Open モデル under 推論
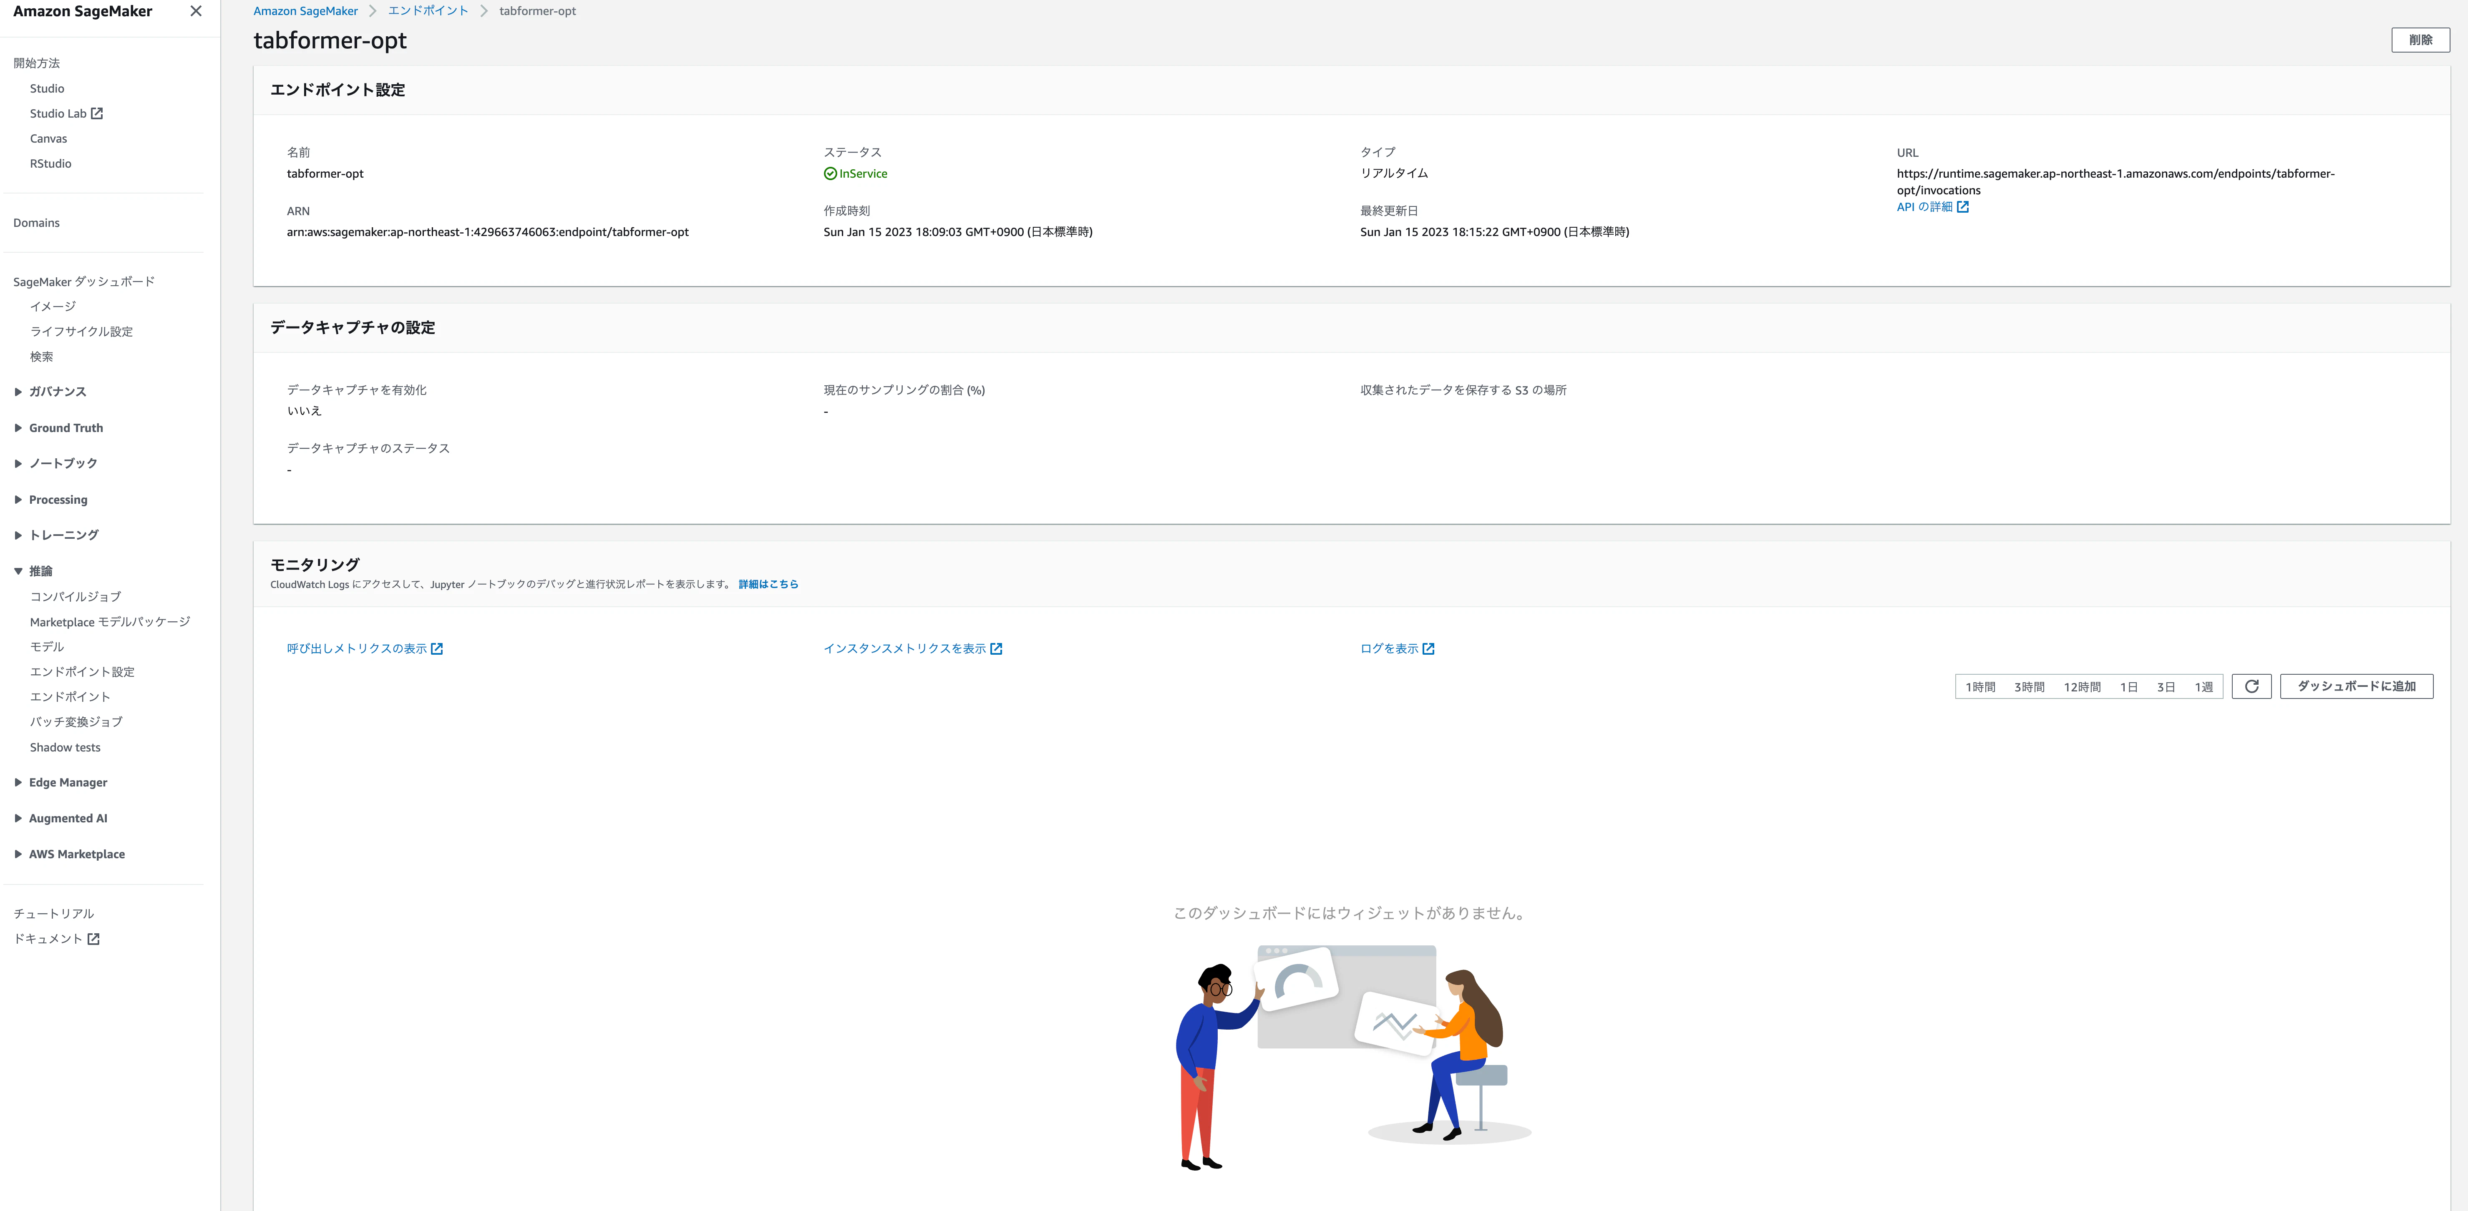 47,647
